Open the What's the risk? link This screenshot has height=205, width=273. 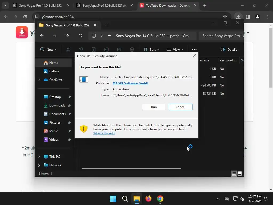pos(104,133)
